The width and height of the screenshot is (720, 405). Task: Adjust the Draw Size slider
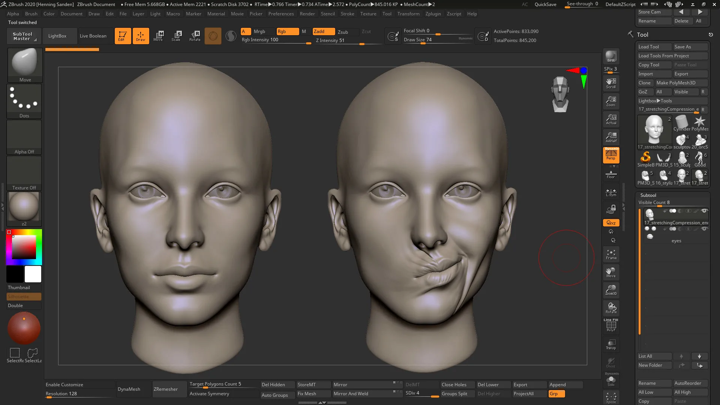point(423,44)
